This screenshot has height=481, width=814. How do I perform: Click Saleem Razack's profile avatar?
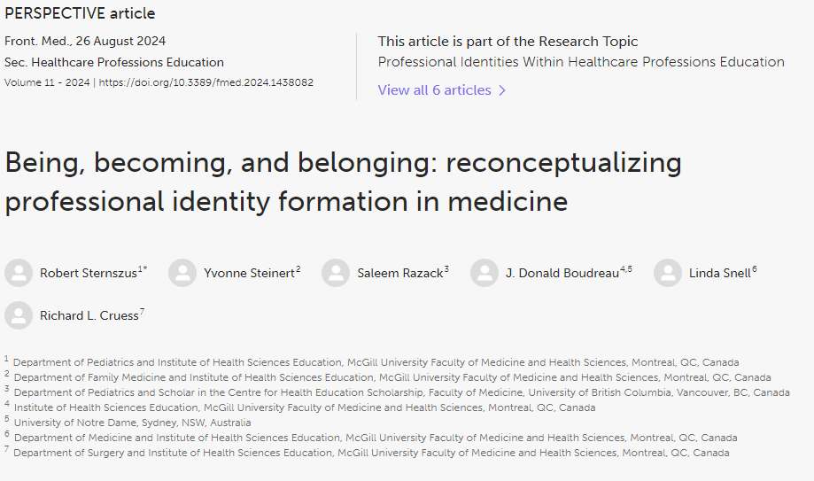pos(336,273)
